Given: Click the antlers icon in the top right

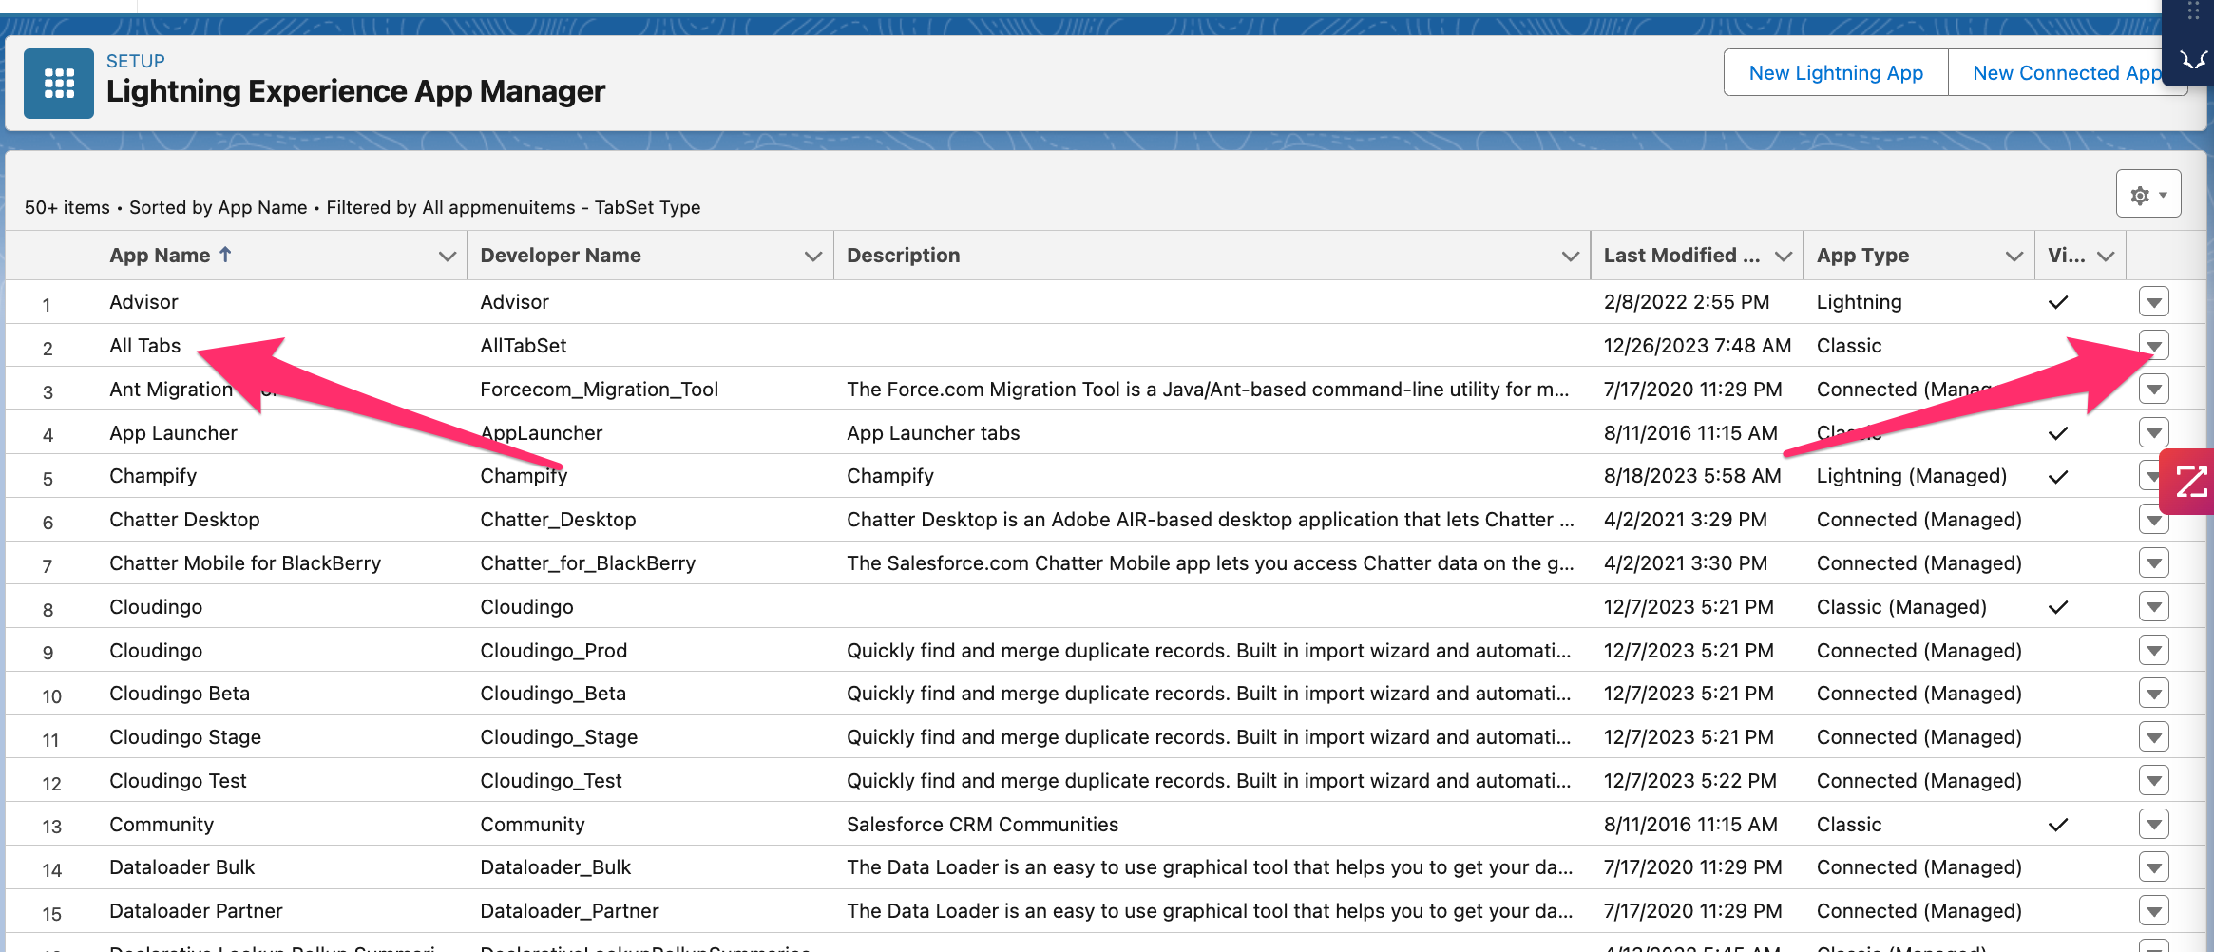Looking at the screenshot, I should 2193,60.
